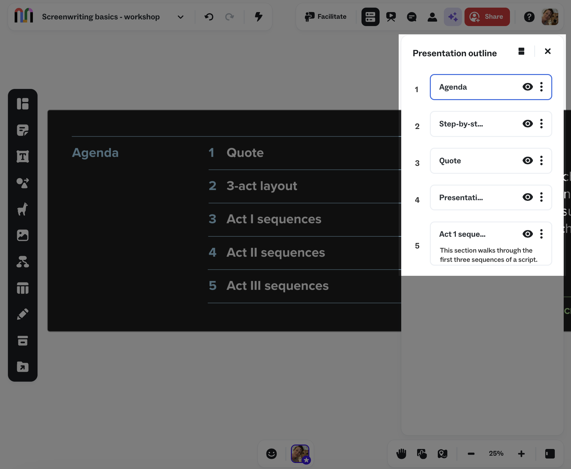The height and width of the screenshot is (469, 571).
Task: Open more options for Act 1 seque...
Action: coord(541,234)
